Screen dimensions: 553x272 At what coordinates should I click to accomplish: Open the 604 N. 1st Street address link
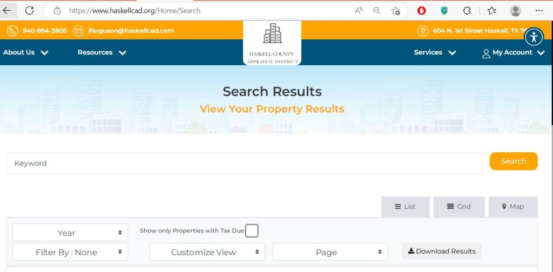480,31
